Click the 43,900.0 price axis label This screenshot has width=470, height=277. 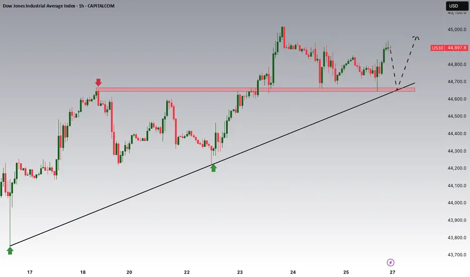(x=457, y=220)
